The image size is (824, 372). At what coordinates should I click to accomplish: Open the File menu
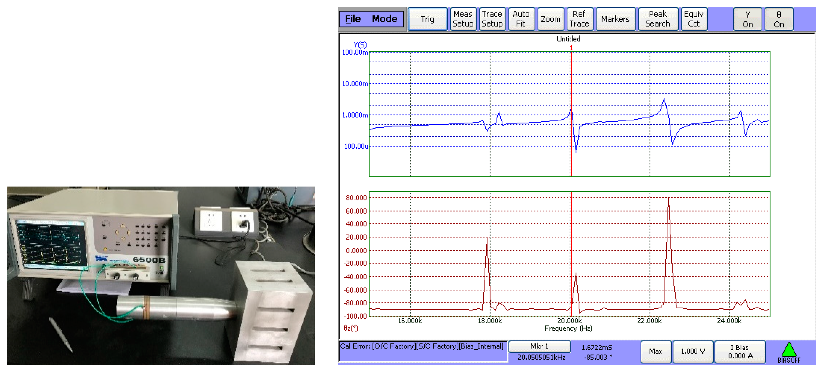point(353,19)
